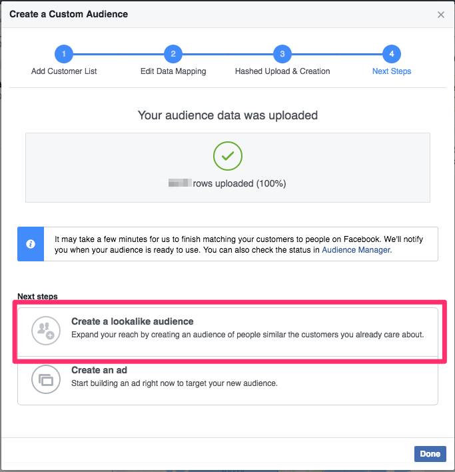This screenshot has height=472, width=455.
Task: Click the Create an ad icon
Action: point(45,380)
